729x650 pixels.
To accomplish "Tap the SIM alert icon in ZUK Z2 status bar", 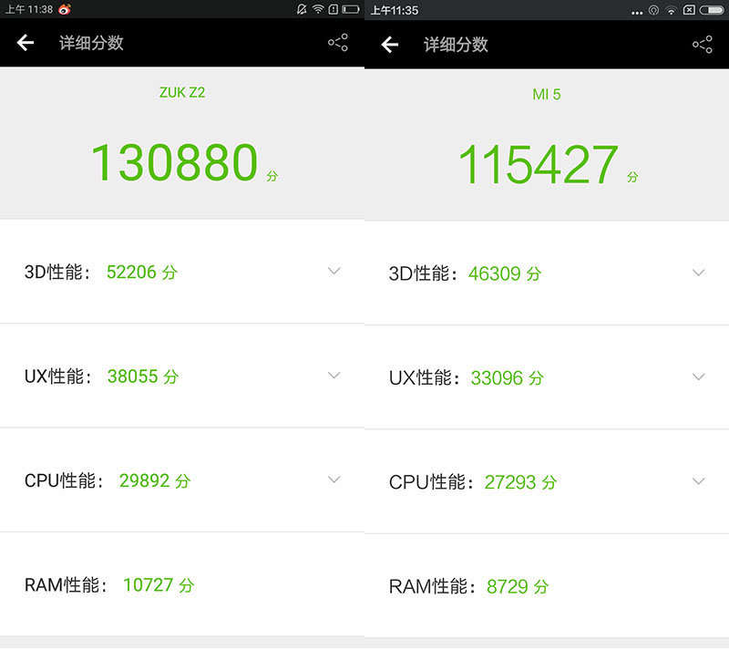I will point(334,9).
